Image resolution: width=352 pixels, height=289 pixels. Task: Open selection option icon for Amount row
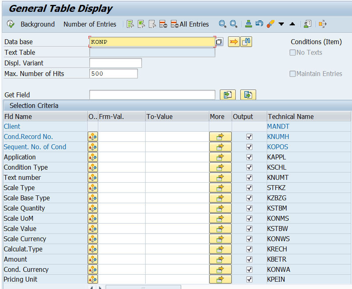[93, 259]
